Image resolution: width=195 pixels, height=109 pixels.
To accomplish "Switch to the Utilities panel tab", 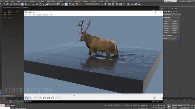I will pos(179,8).
